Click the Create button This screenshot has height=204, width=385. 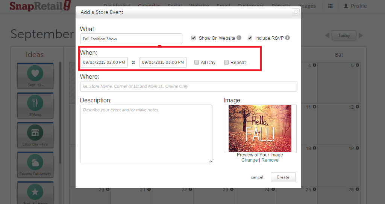tap(283, 177)
